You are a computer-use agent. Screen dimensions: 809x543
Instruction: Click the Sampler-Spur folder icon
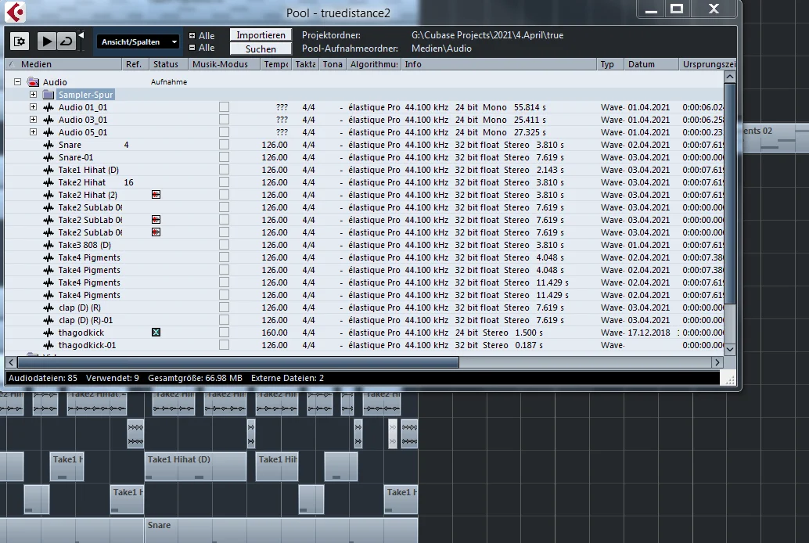[49, 95]
